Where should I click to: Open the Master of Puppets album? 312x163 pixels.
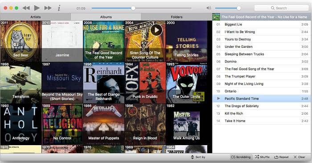pyautogui.click(x=103, y=124)
